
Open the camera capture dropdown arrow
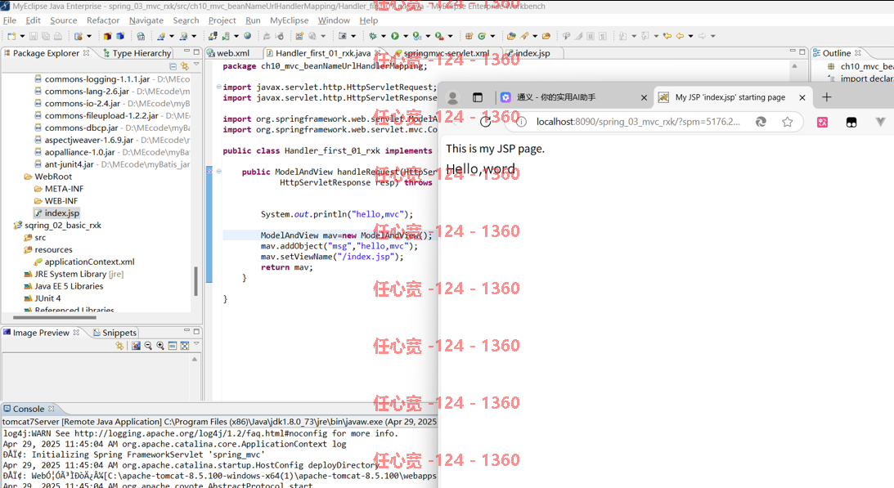pos(353,36)
